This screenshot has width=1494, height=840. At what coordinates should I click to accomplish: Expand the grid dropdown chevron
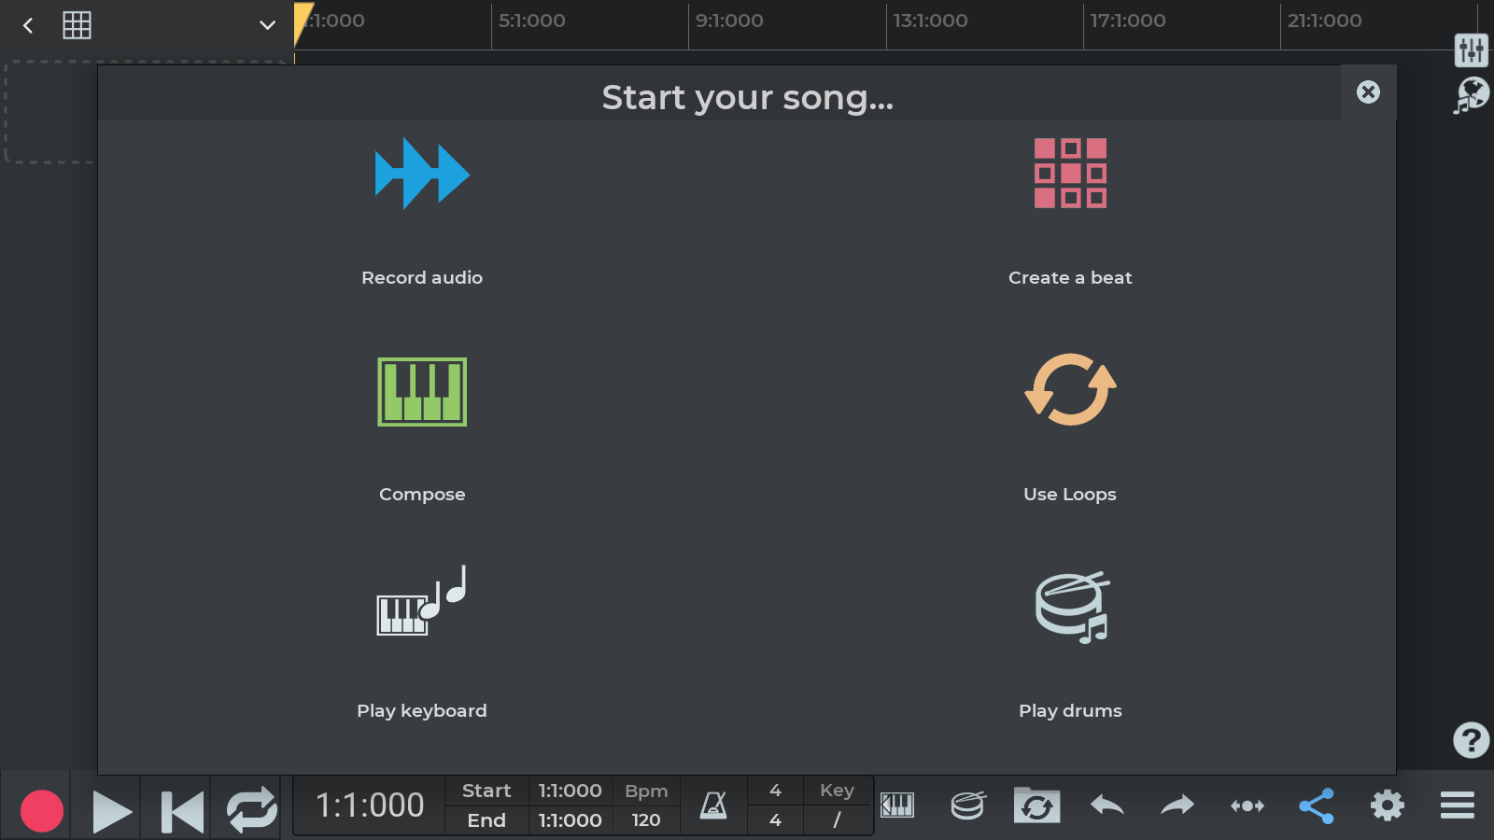(268, 25)
